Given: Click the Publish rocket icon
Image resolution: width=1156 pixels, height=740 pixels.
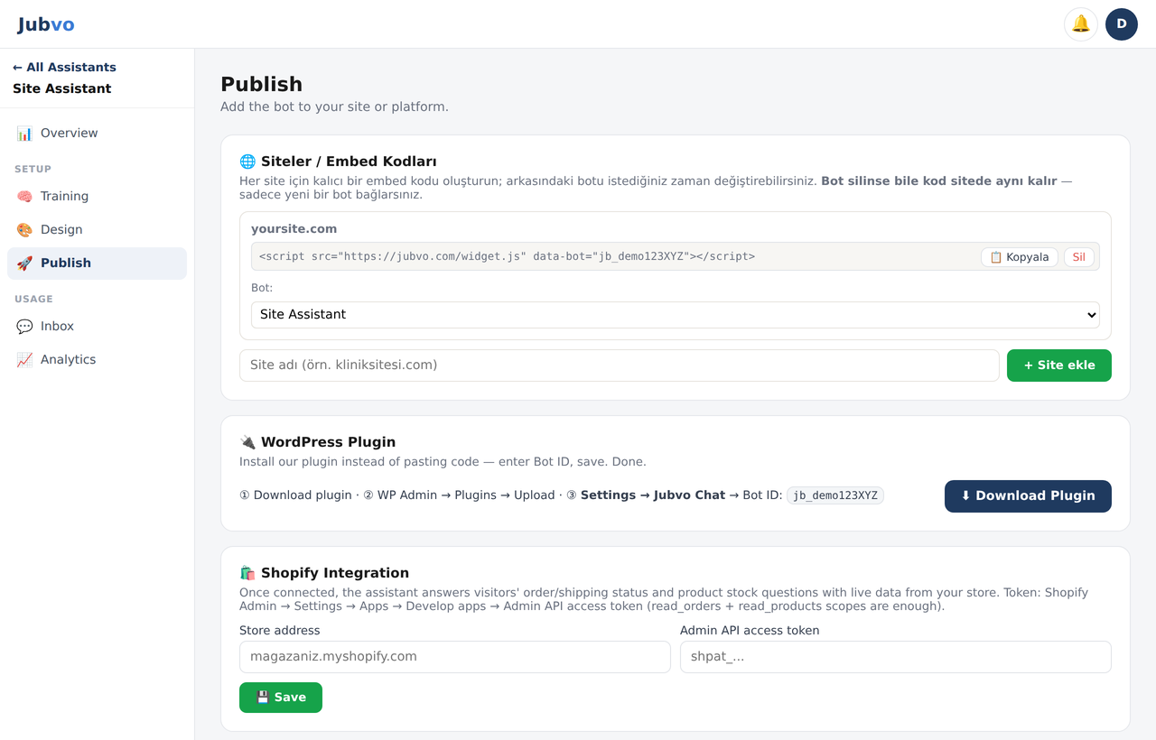Looking at the screenshot, I should [x=24, y=264].
